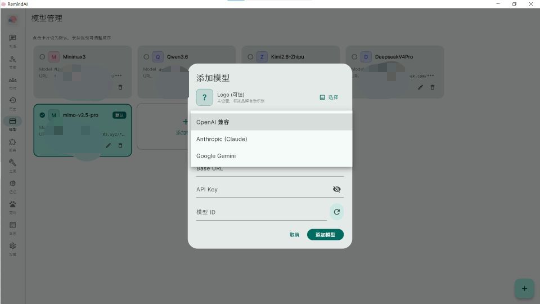Open the history clock sidebar icon

click(x=13, y=100)
